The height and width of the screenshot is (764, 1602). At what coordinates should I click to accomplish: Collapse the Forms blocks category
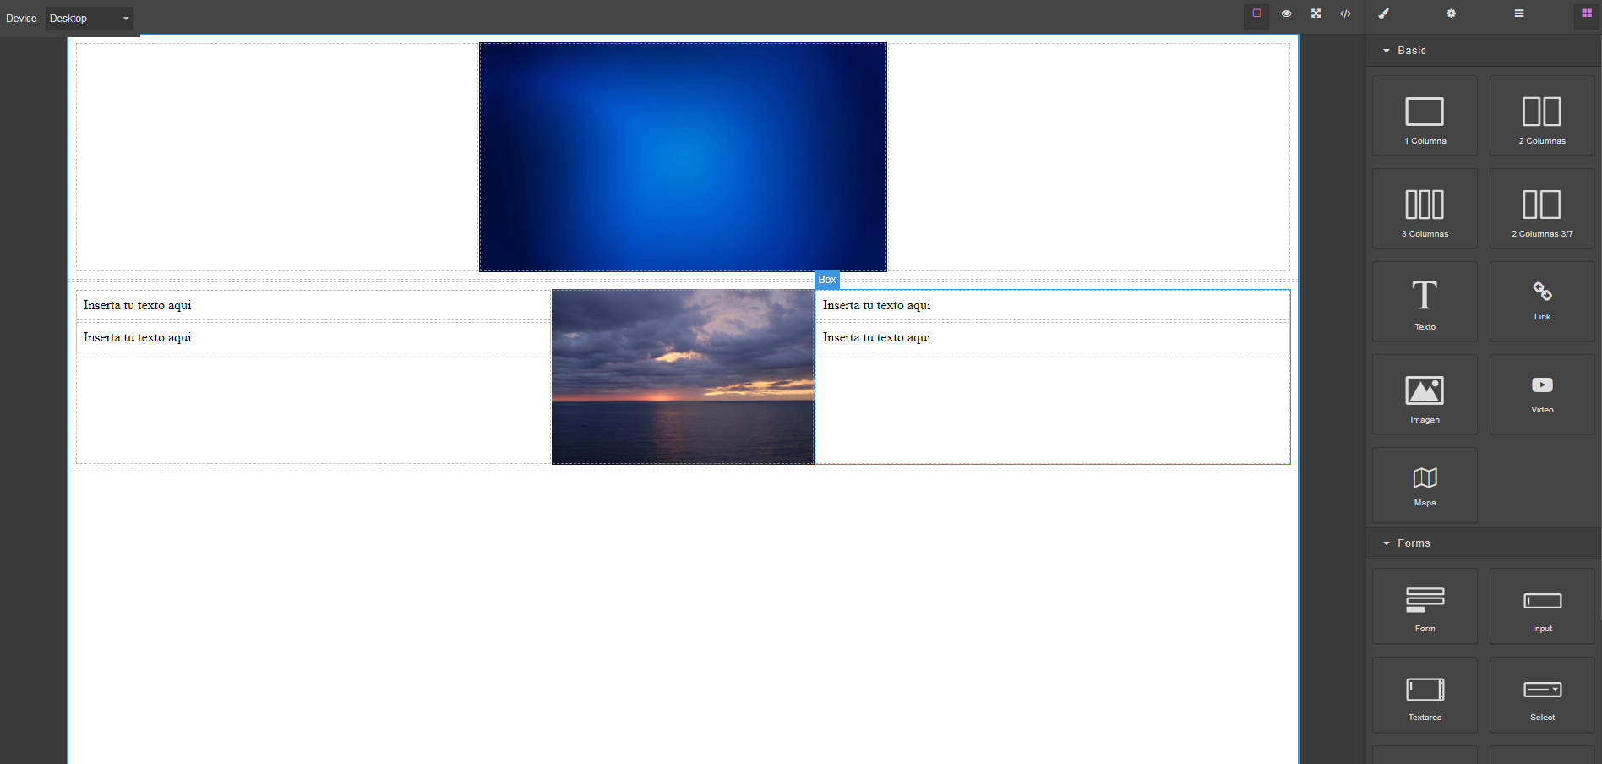coord(1484,543)
